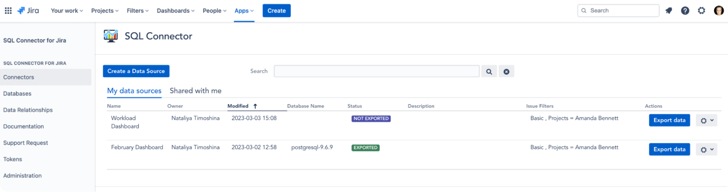Select the My data sources tab
728x192 pixels.
coord(134,91)
